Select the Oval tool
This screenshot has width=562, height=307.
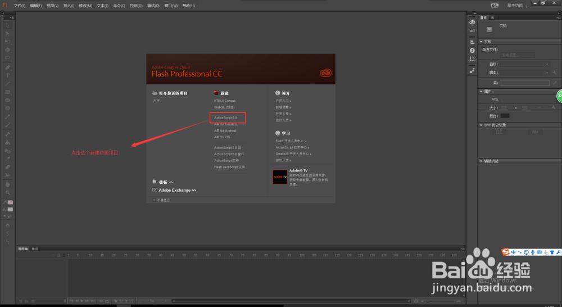7,101
